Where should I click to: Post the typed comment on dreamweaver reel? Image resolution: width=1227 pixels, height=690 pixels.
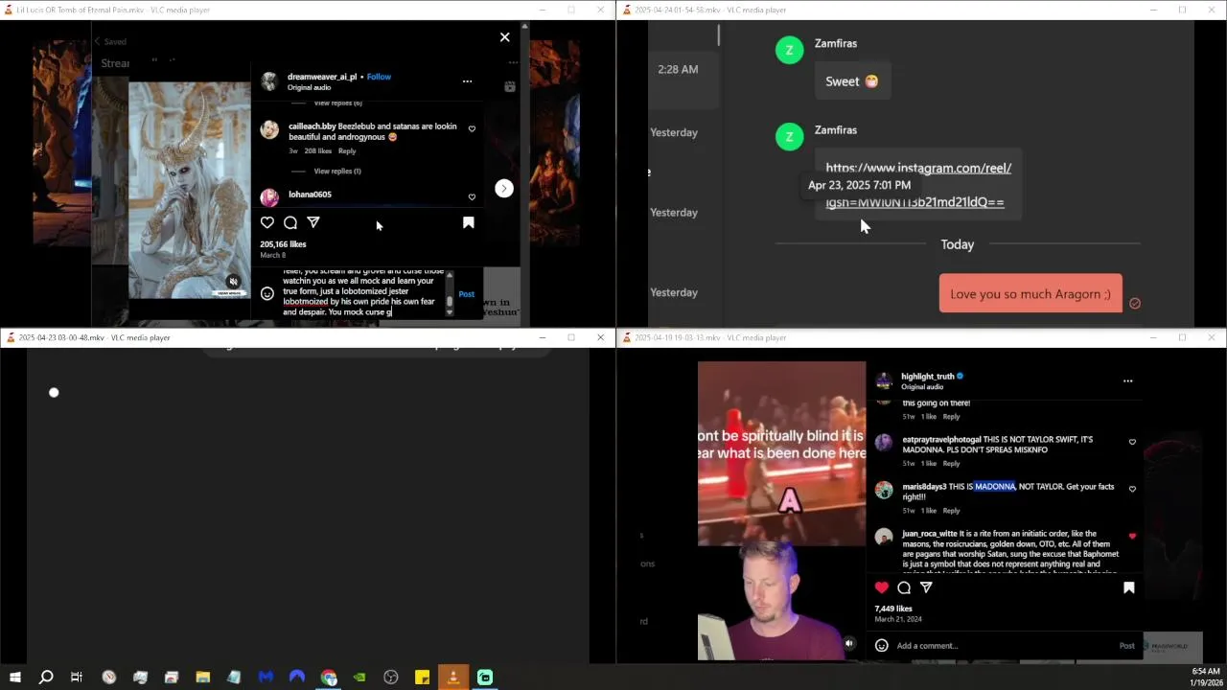pos(466,294)
